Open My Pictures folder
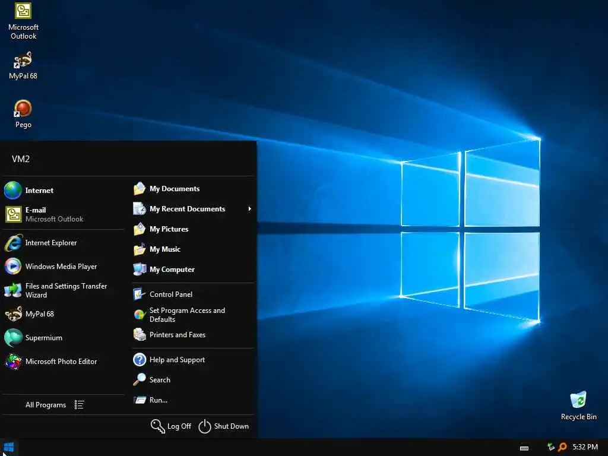This screenshot has height=456, width=608. (193, 229)
